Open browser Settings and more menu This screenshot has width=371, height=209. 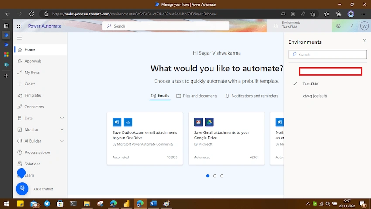click(364, 14)
